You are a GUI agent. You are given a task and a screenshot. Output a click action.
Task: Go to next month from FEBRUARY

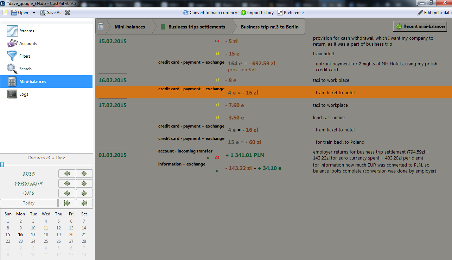(x=84, y=183)
